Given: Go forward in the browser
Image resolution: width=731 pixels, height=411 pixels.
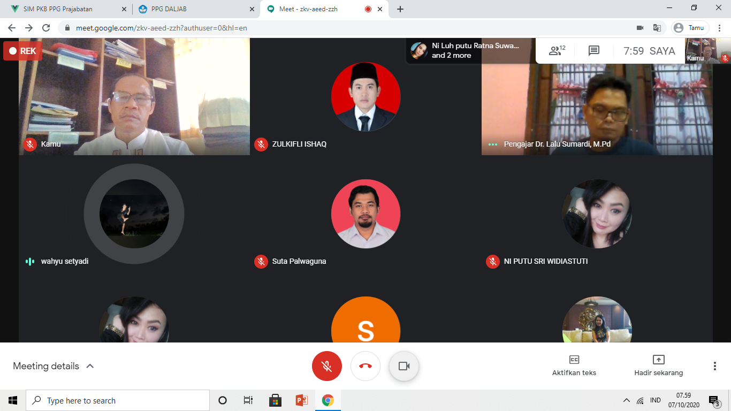Looking at the screenshot, I should (29, 28).
